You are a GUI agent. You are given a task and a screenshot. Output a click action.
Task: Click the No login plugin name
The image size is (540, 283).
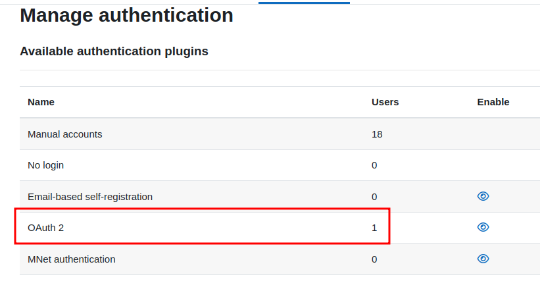pos(45,165)
